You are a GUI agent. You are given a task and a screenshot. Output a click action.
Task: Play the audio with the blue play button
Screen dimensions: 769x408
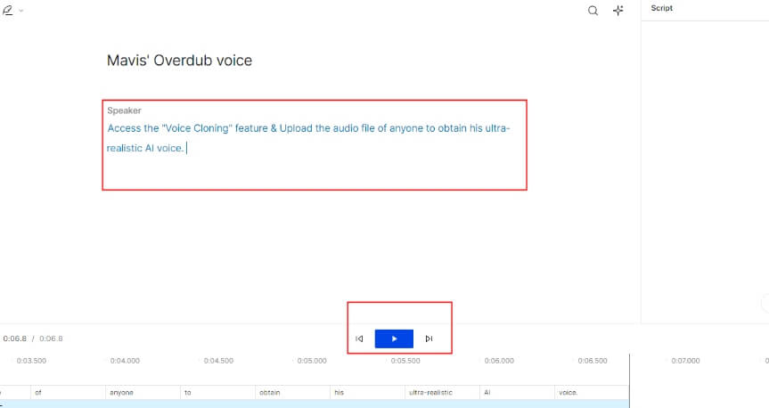click(x=394, y=339)
